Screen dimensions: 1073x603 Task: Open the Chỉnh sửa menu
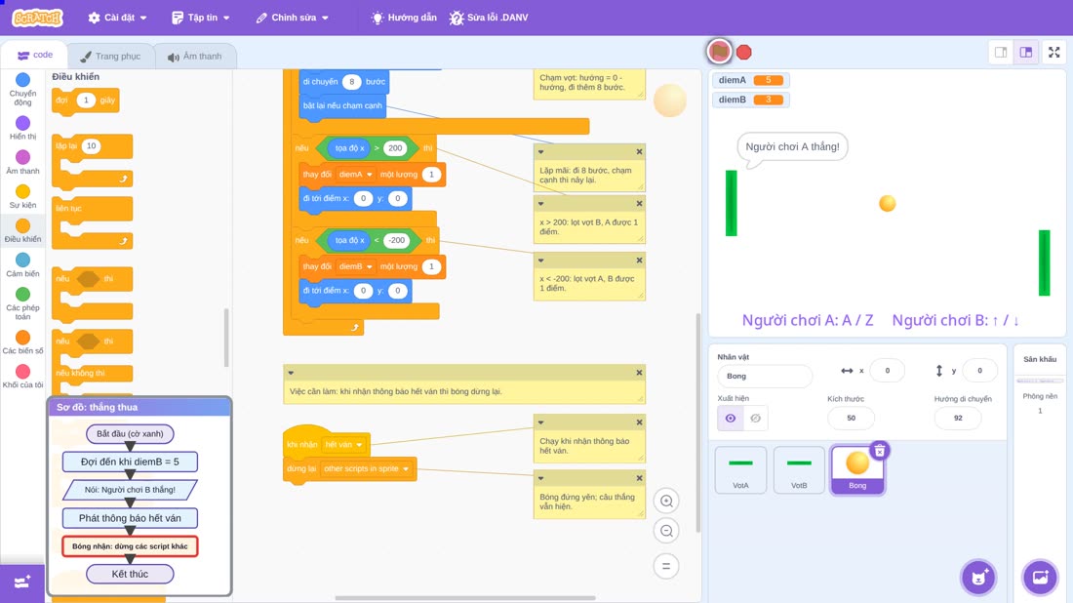[293, 18]
